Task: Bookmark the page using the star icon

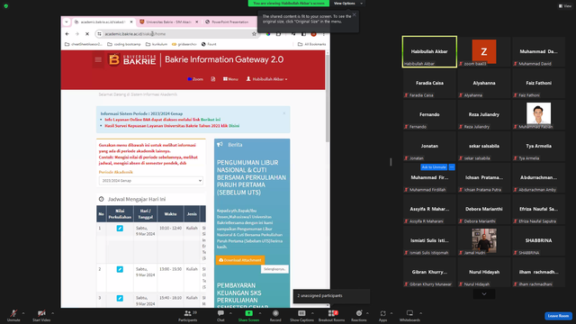Action: click(254, 34)
